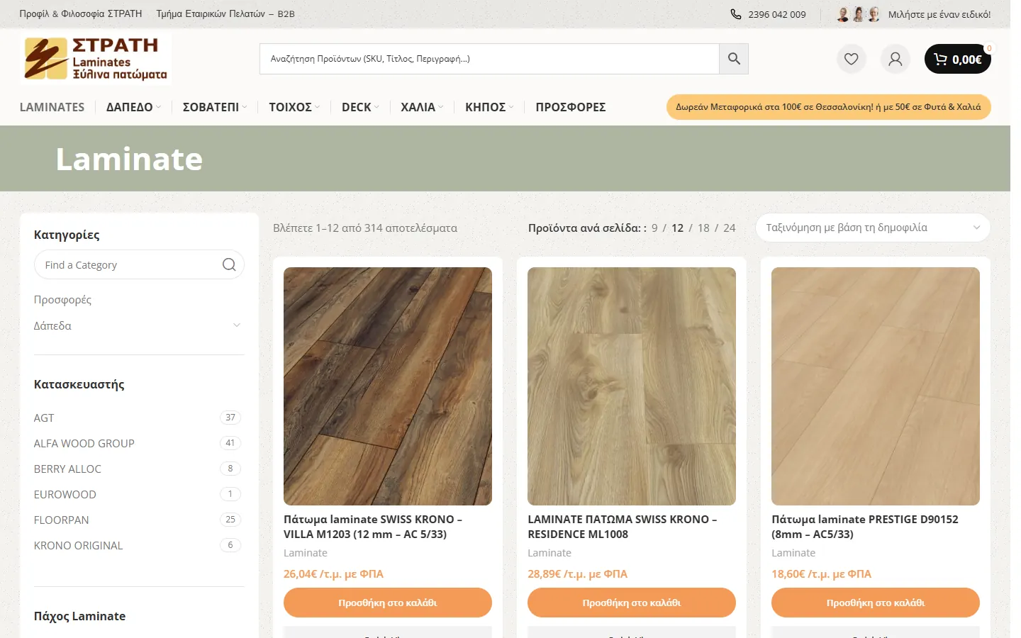The image size is (1021, 638).
Task: Click the phone icon beside 2396 042 009
Action: tap(736, 14)
